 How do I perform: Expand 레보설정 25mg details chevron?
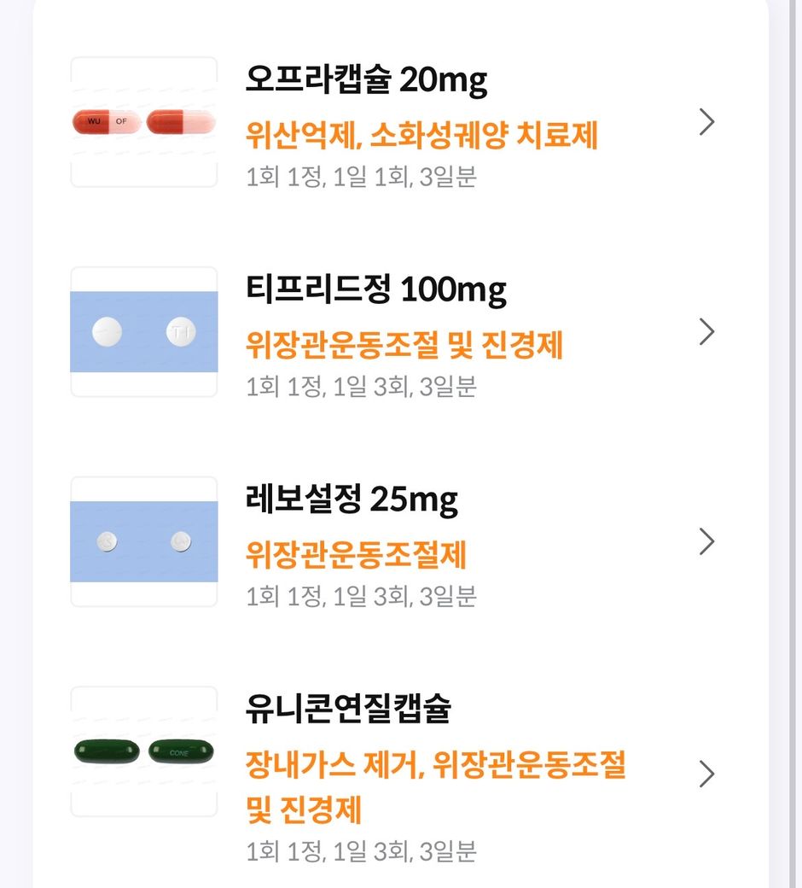(x=706, y=541)
